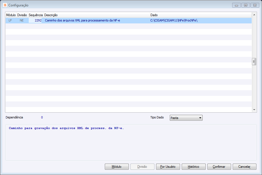Click the Dependência value 0

[42, 117]
